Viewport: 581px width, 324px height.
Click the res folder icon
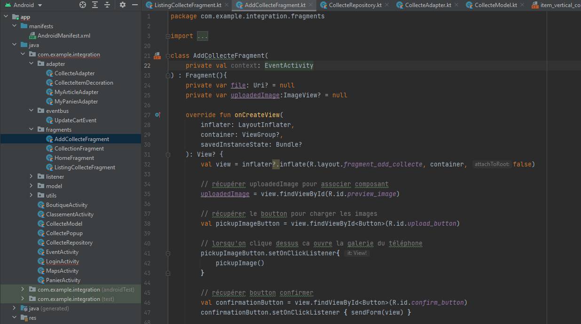tap(24, 318)
